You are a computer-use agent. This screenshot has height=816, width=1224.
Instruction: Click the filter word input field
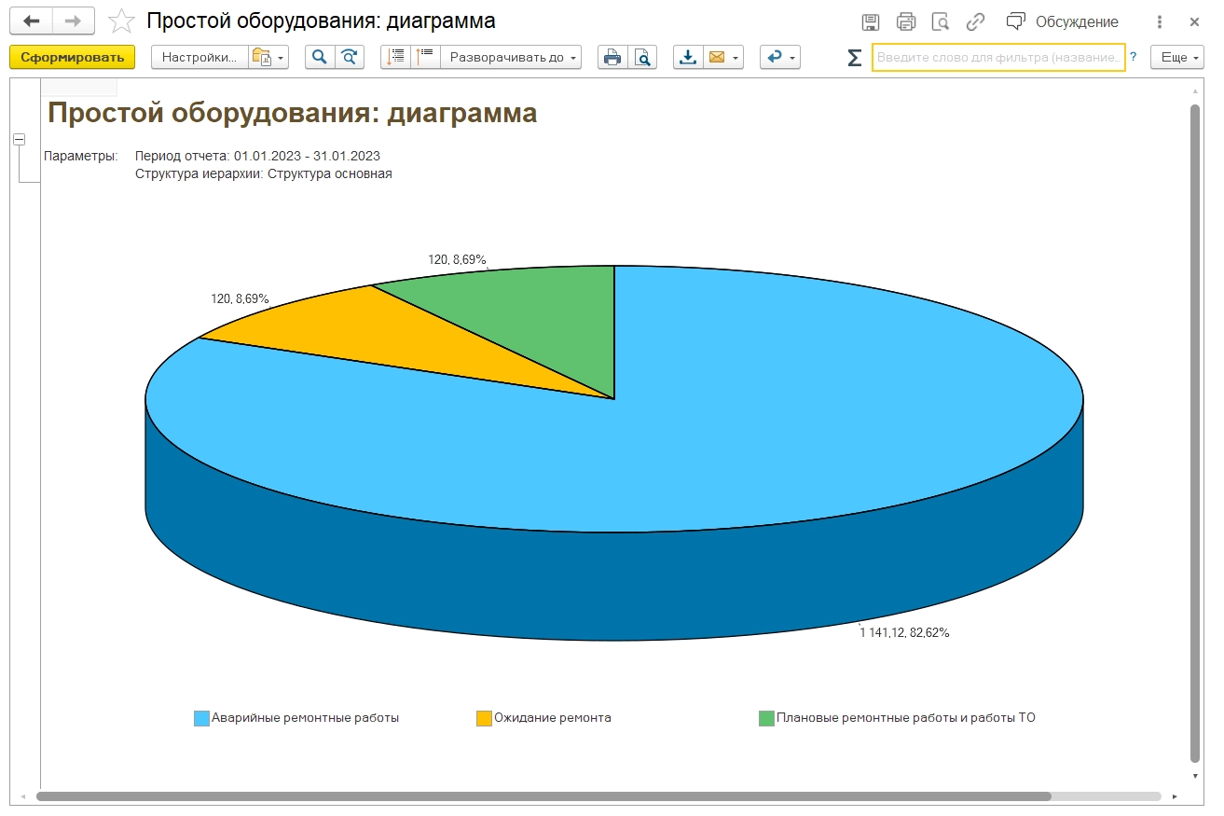tap(997, 58)
